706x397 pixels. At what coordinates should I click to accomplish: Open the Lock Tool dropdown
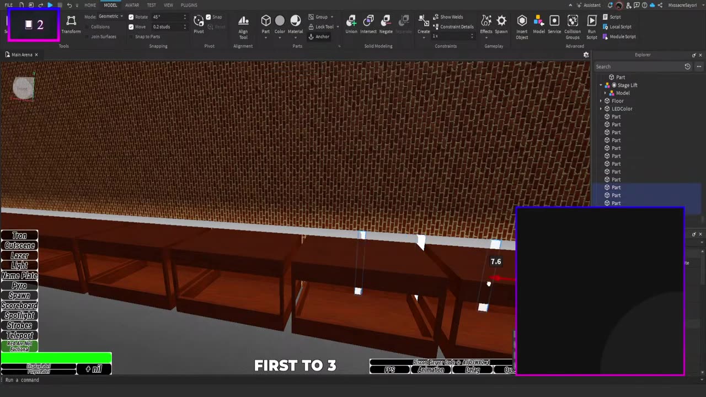[337, 27]
